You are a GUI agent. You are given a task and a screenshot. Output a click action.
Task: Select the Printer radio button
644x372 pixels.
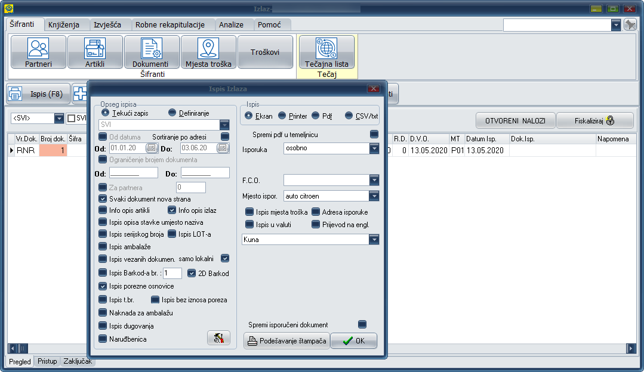click(x=284, y=116)
